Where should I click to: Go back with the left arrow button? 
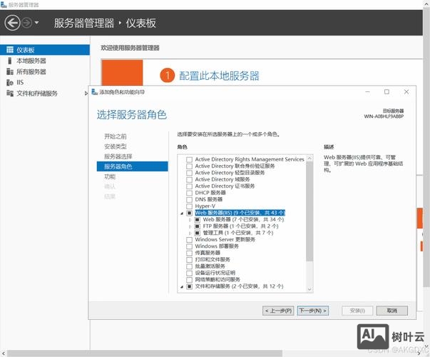[12, 23]
